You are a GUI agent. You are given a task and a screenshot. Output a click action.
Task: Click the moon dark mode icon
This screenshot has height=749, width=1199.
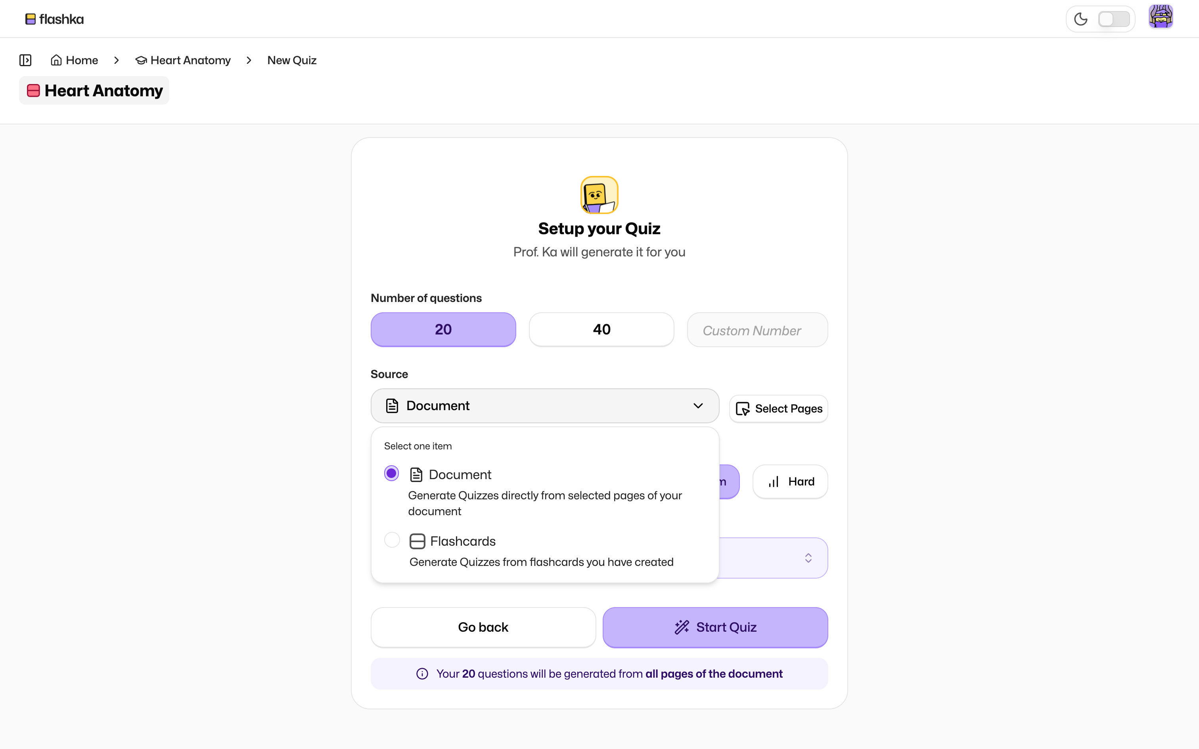pyautogui.click(x=1080, y=19)
